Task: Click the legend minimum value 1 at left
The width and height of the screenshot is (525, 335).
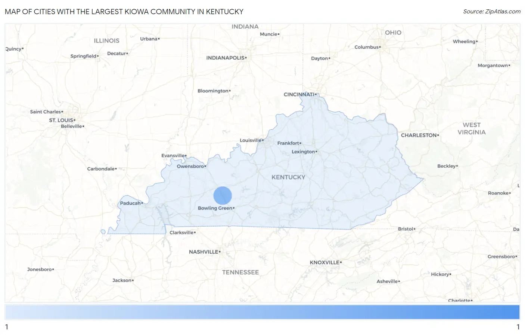Action: click(7, 327)
